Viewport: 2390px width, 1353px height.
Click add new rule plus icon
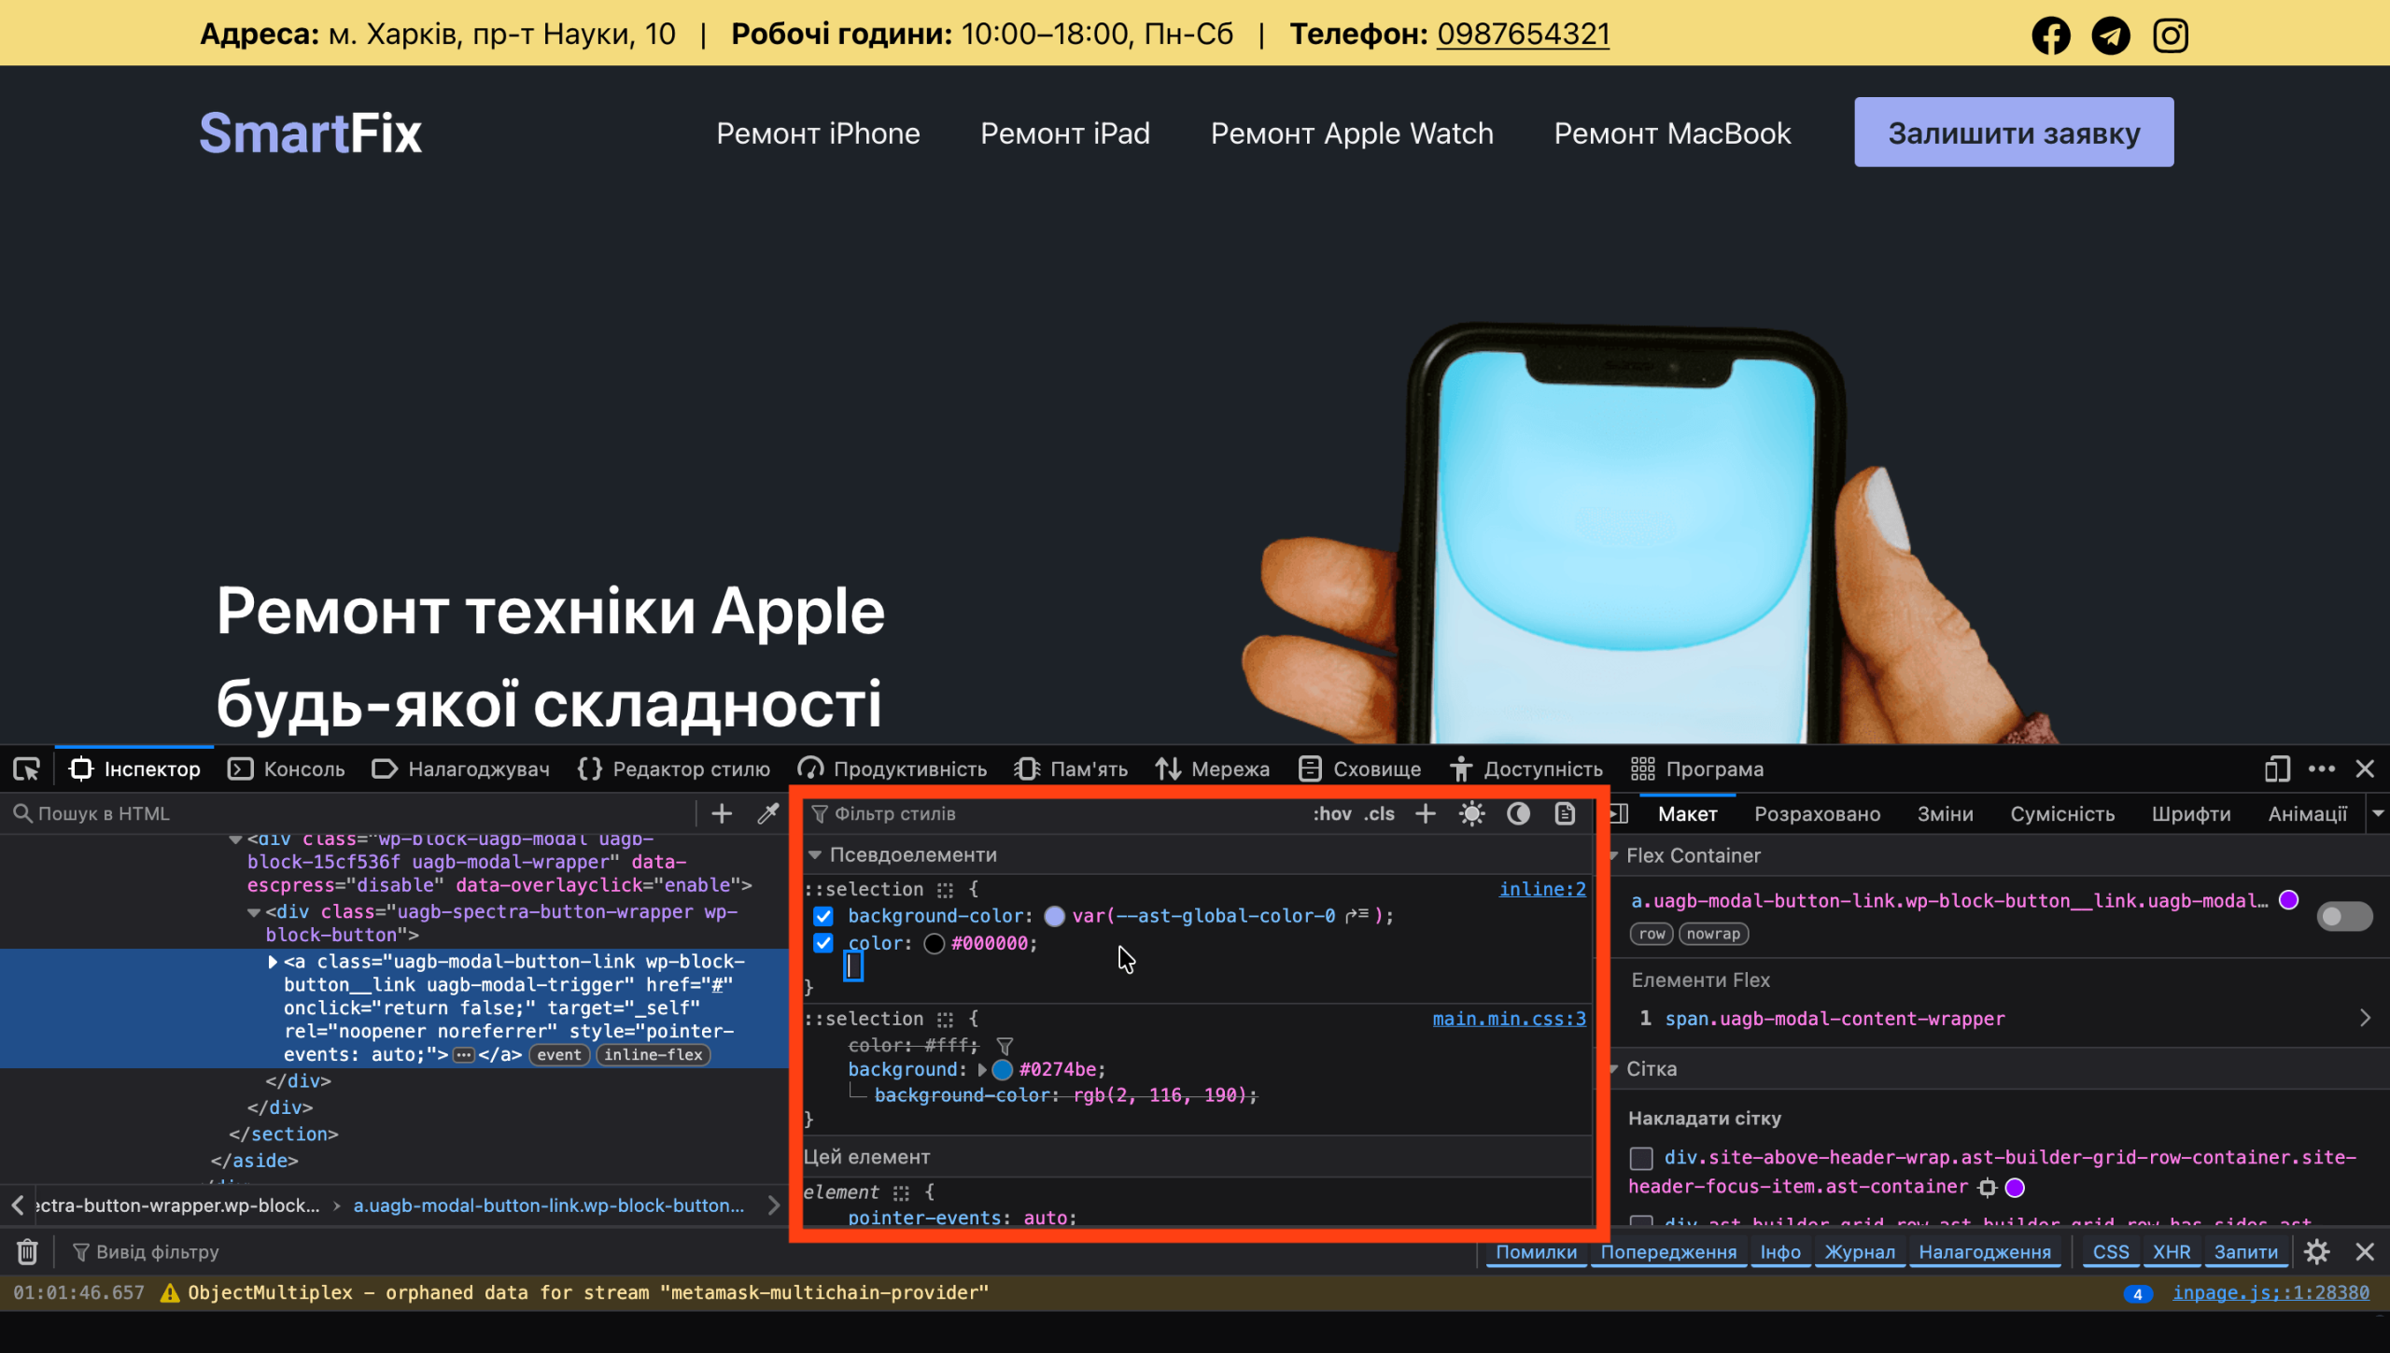[x=1425, y=813]
